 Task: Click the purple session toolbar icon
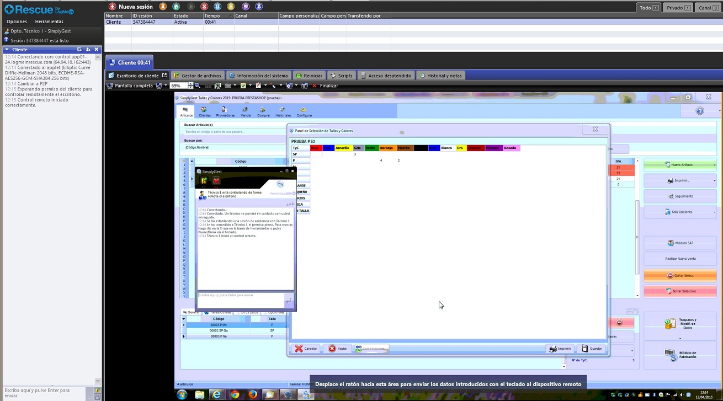(246, 7)
